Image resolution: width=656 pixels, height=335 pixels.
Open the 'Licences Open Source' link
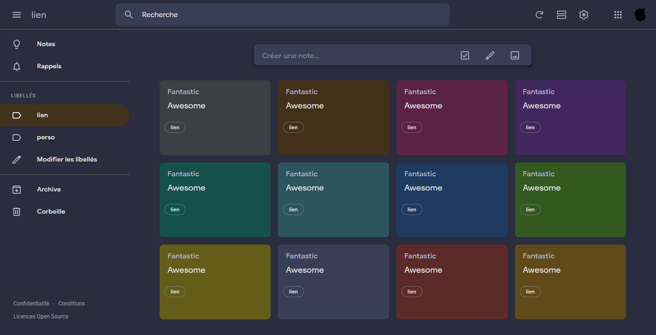tap(41, 316)
